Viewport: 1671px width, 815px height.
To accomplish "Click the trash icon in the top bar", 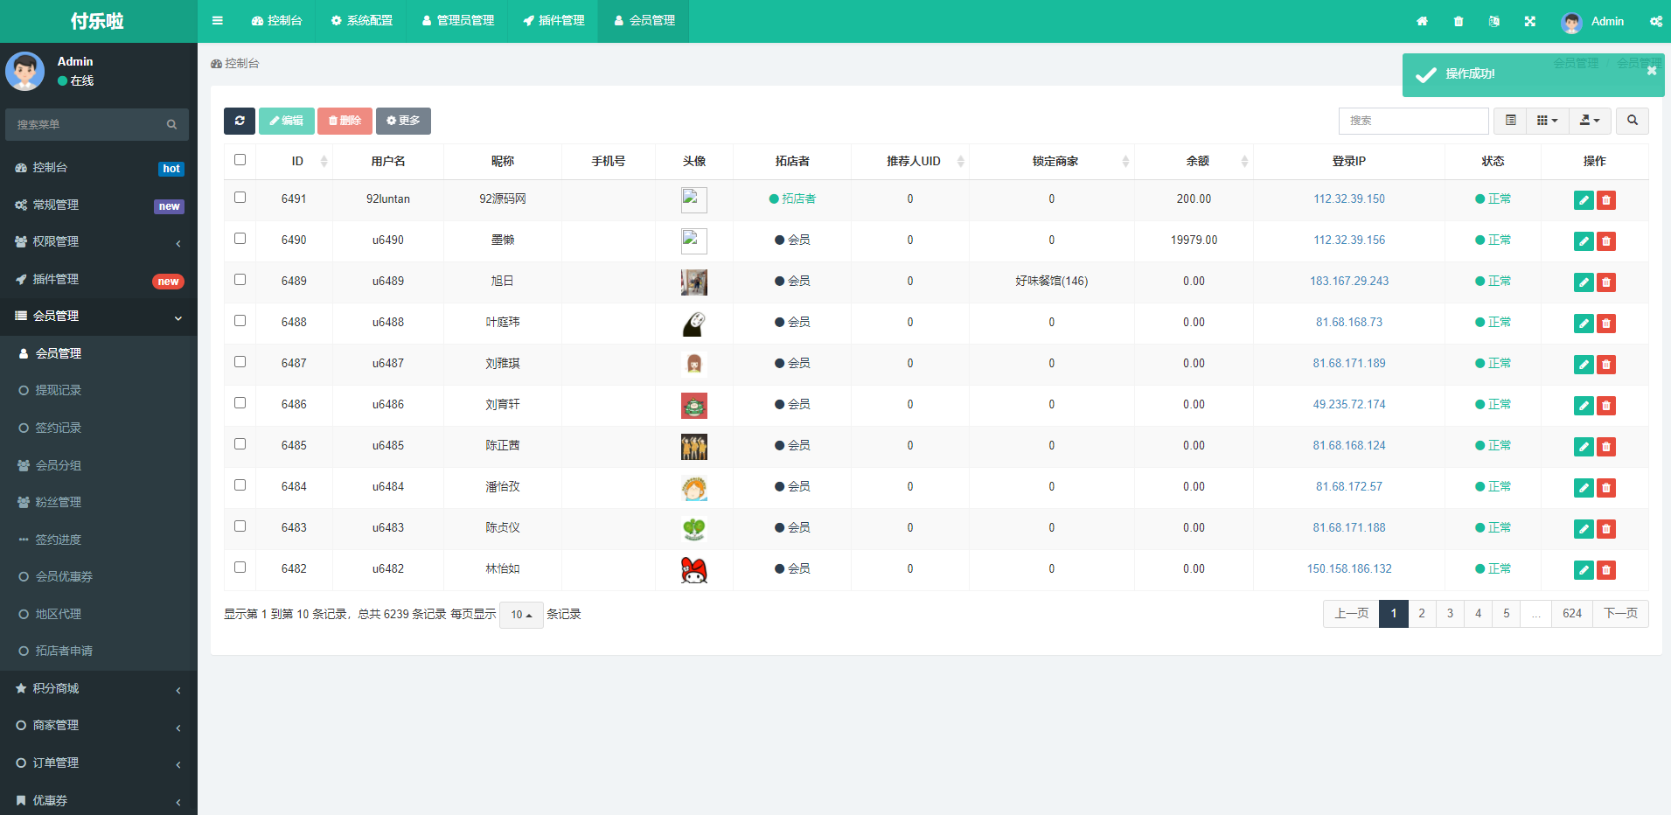I will coord(1458,21).
